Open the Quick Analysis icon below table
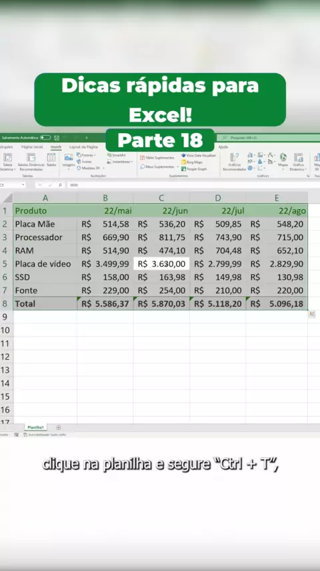The height and width of the screenshot is (571, 320). tap(311, 314)
